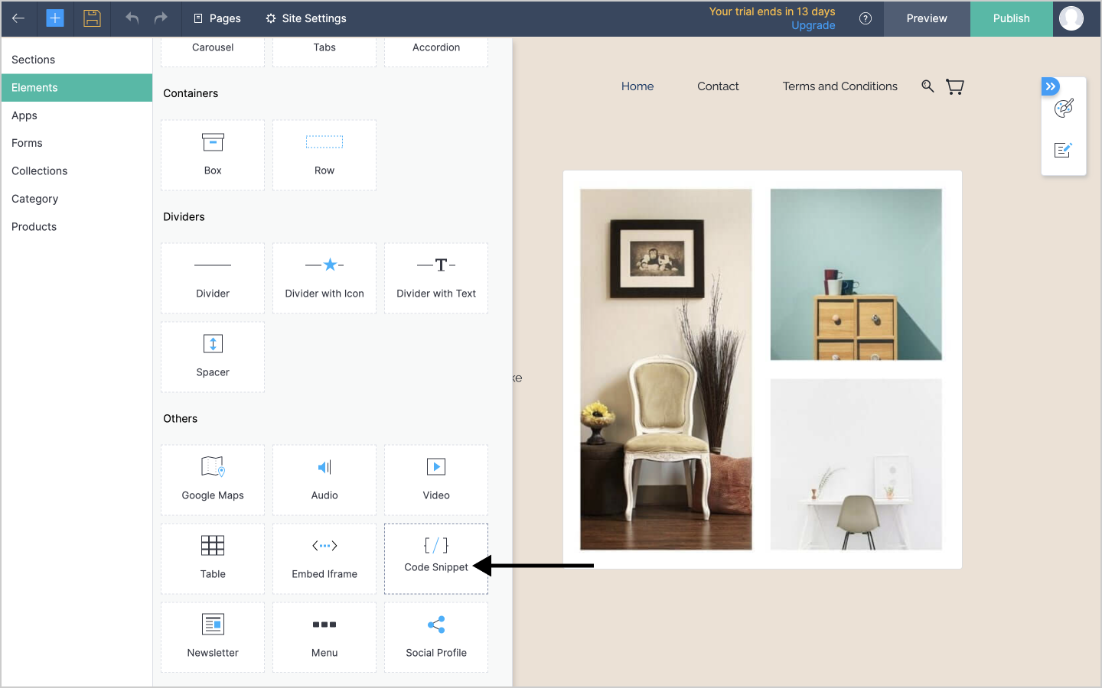Collapse the right panel with double-chevron

(x=1051, y=86)
